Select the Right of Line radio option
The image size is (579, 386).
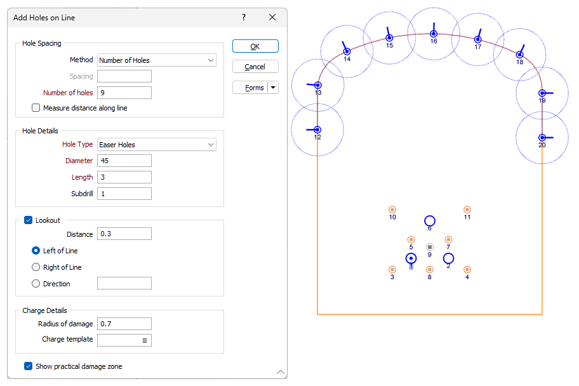[36, 267]
